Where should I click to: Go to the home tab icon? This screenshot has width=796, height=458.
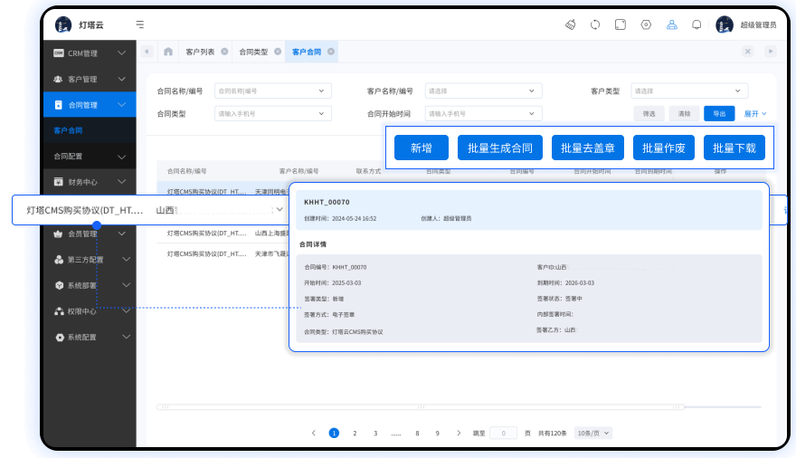coord(167,52)
